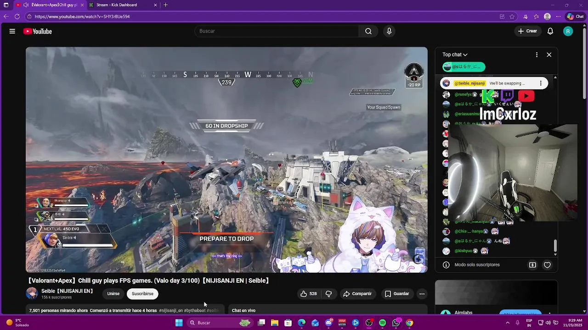Go to YouTube home via logo
Screen dimensions: 588x330
[38, 31]
